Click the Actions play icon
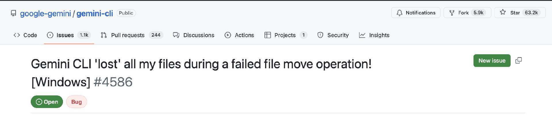Viewport: 552px width, 122px height. click(x=228, y=35)
